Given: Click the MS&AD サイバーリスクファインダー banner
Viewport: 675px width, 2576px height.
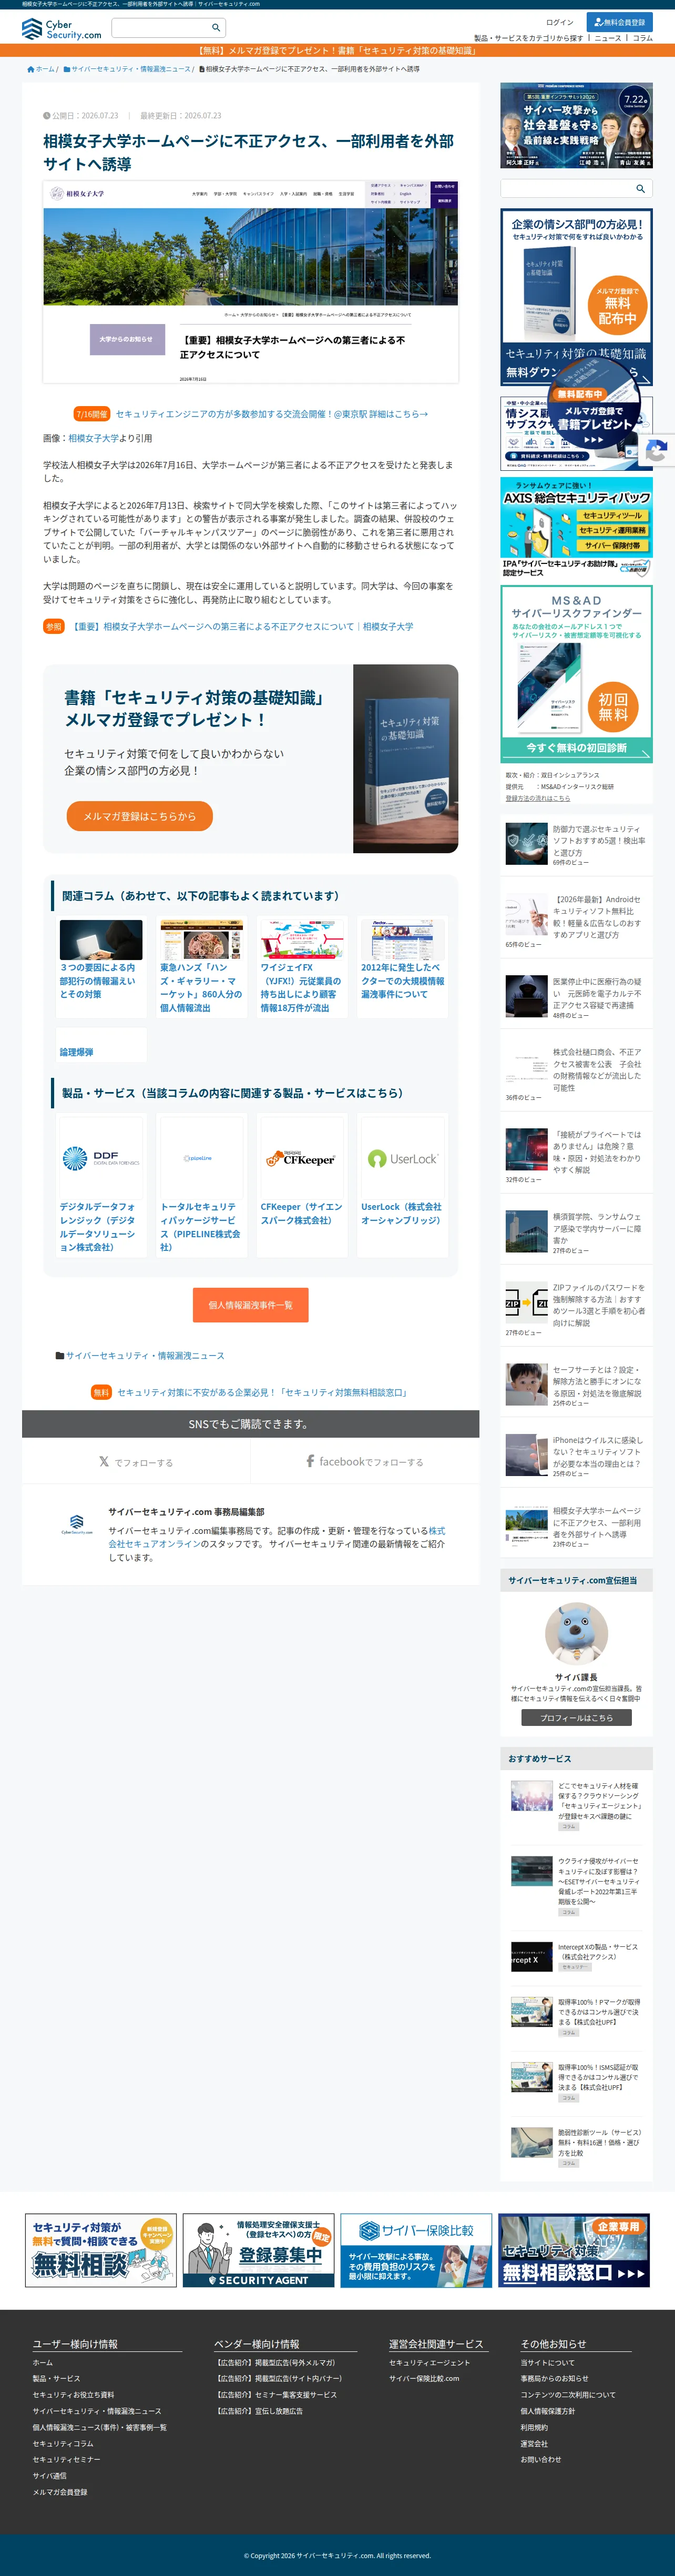Looking at the screenshot, I should pos(576,674).
